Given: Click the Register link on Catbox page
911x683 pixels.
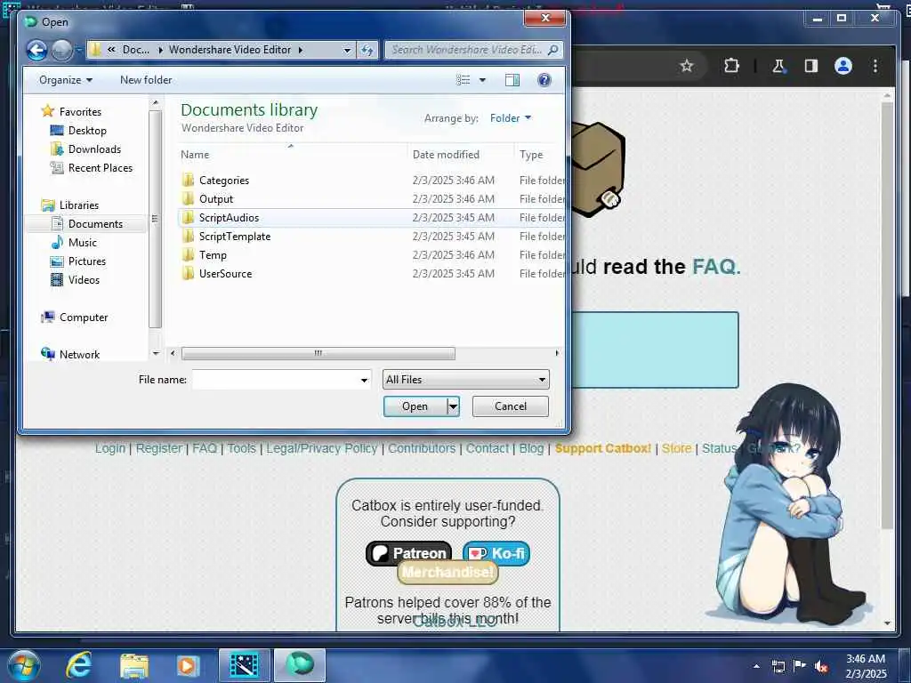Looking at the screenshot, I should pyautogui.click(x=158, y=448).
